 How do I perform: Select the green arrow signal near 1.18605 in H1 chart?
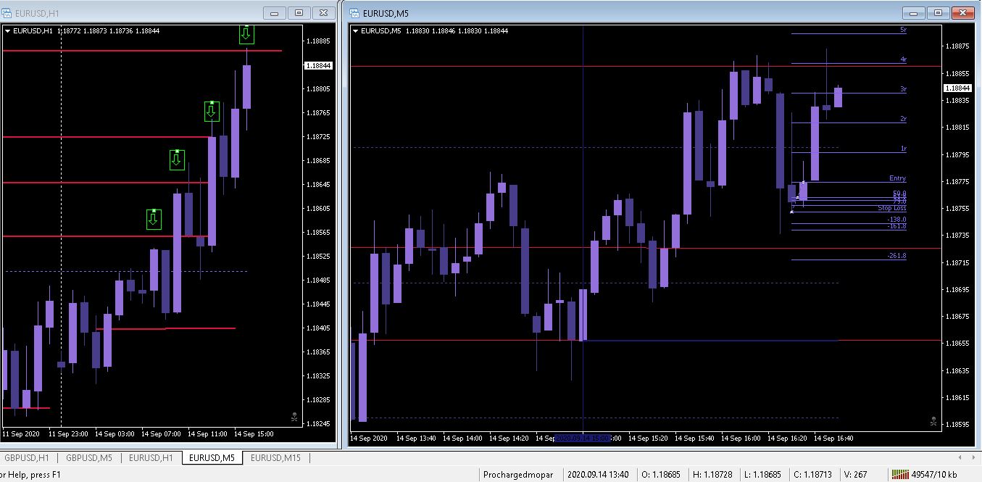coord(153,219)
